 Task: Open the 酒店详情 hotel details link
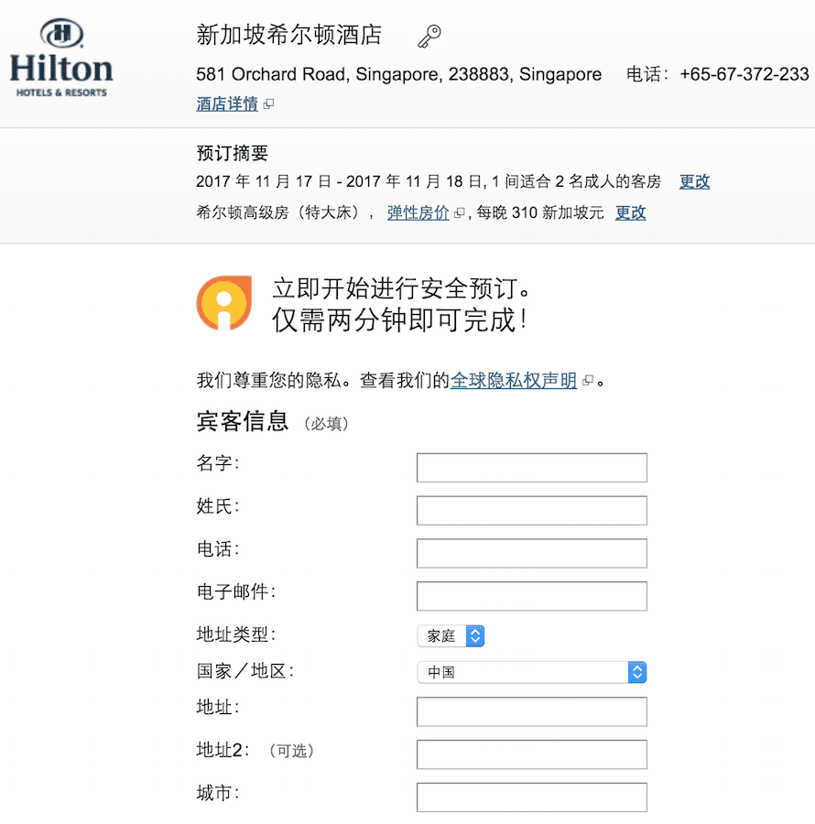click(x=227, y=103)
